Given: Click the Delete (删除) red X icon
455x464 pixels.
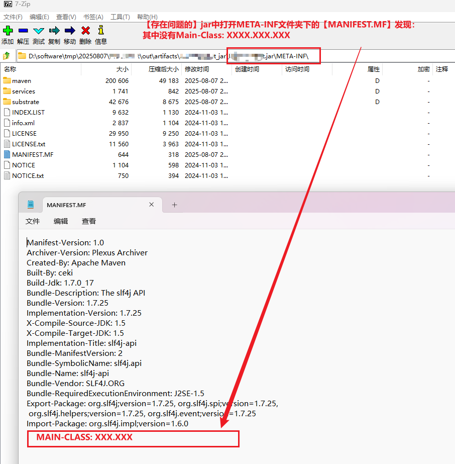Looking at the screenshot, I should [x=86, y=31].
